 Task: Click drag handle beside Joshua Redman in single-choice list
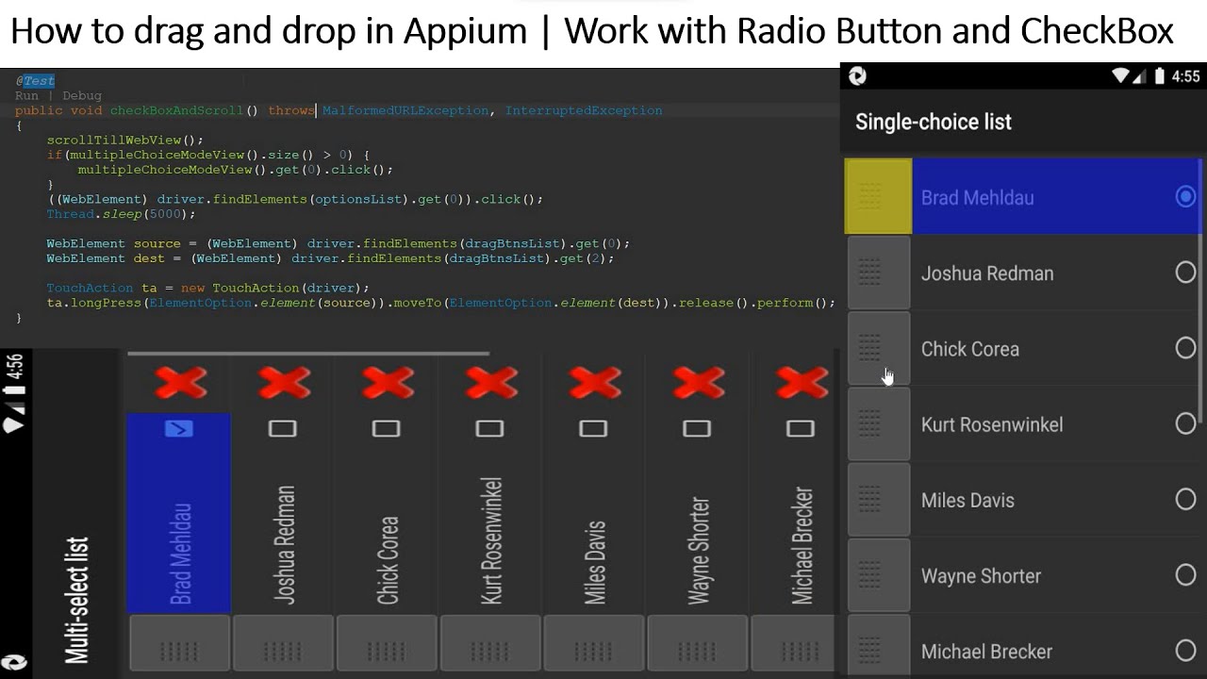[879, 273]
